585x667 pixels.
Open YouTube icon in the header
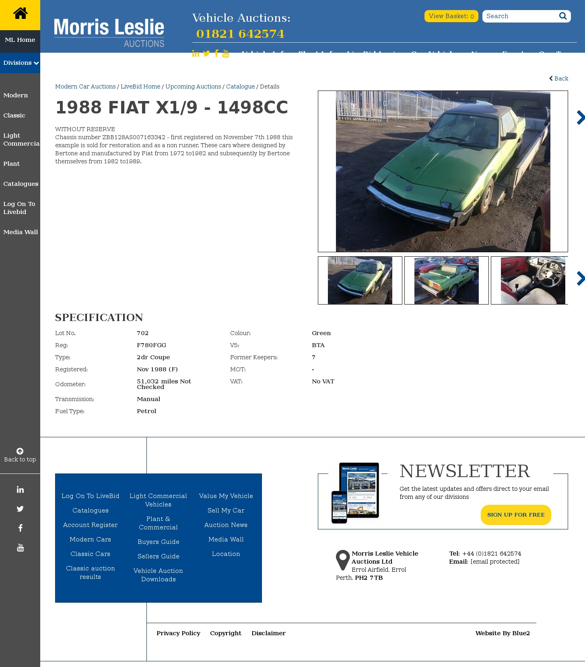coord(226,54)
